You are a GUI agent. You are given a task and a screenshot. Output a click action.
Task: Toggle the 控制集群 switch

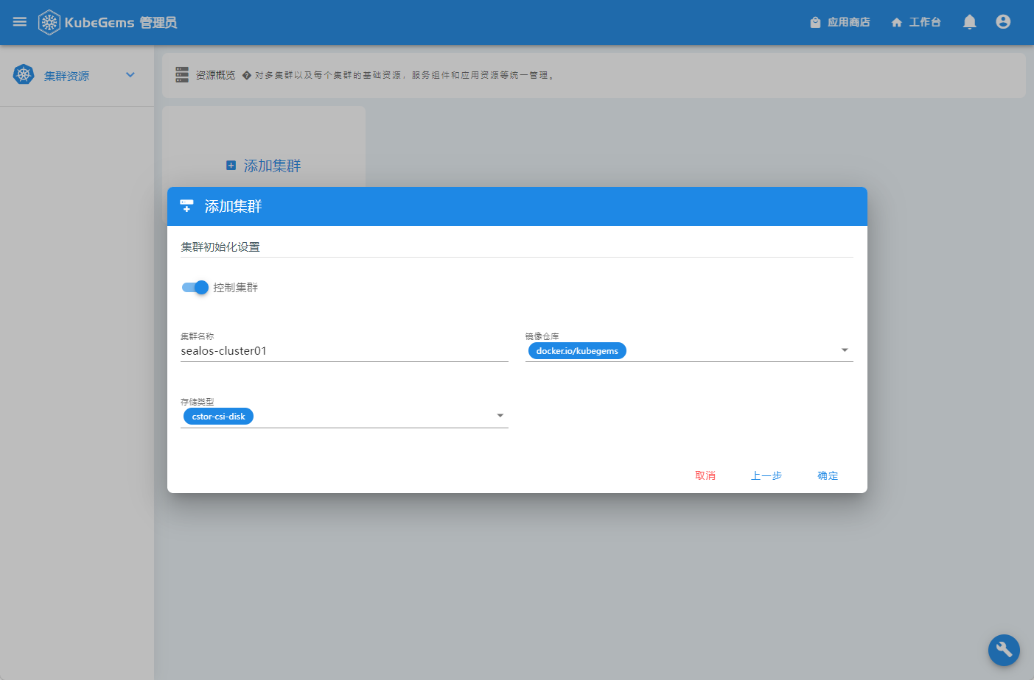coord(195,287)
